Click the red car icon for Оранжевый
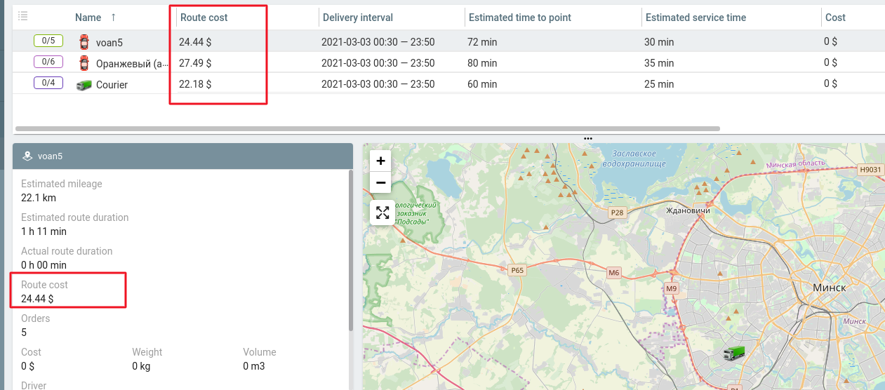Viewport: 885px width, 390px height. (84, 63)
